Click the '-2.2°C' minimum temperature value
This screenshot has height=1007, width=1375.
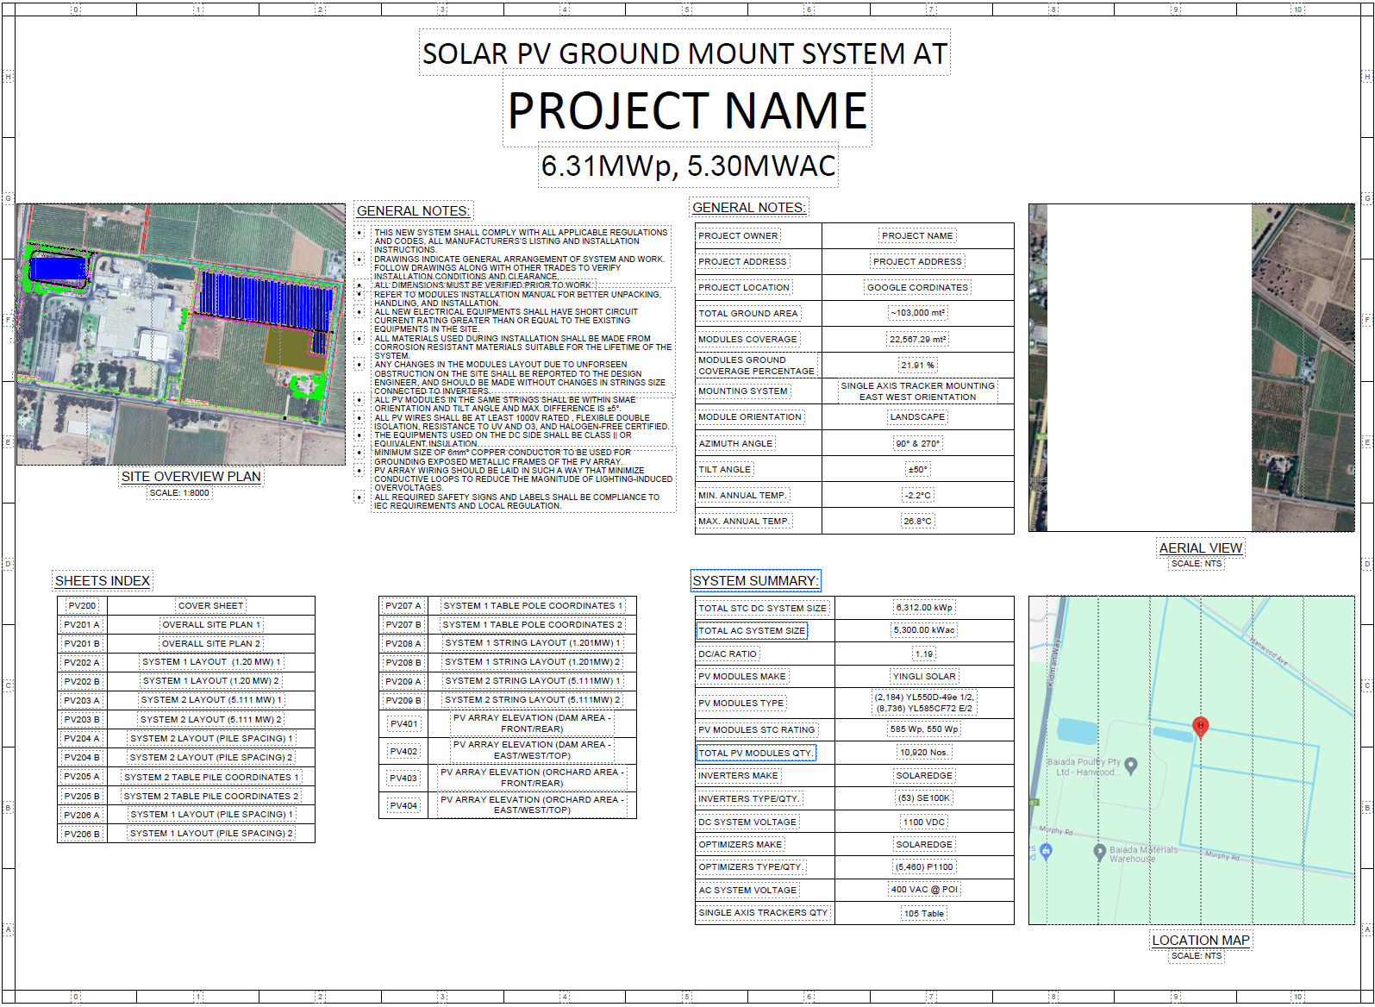point(917,496)
